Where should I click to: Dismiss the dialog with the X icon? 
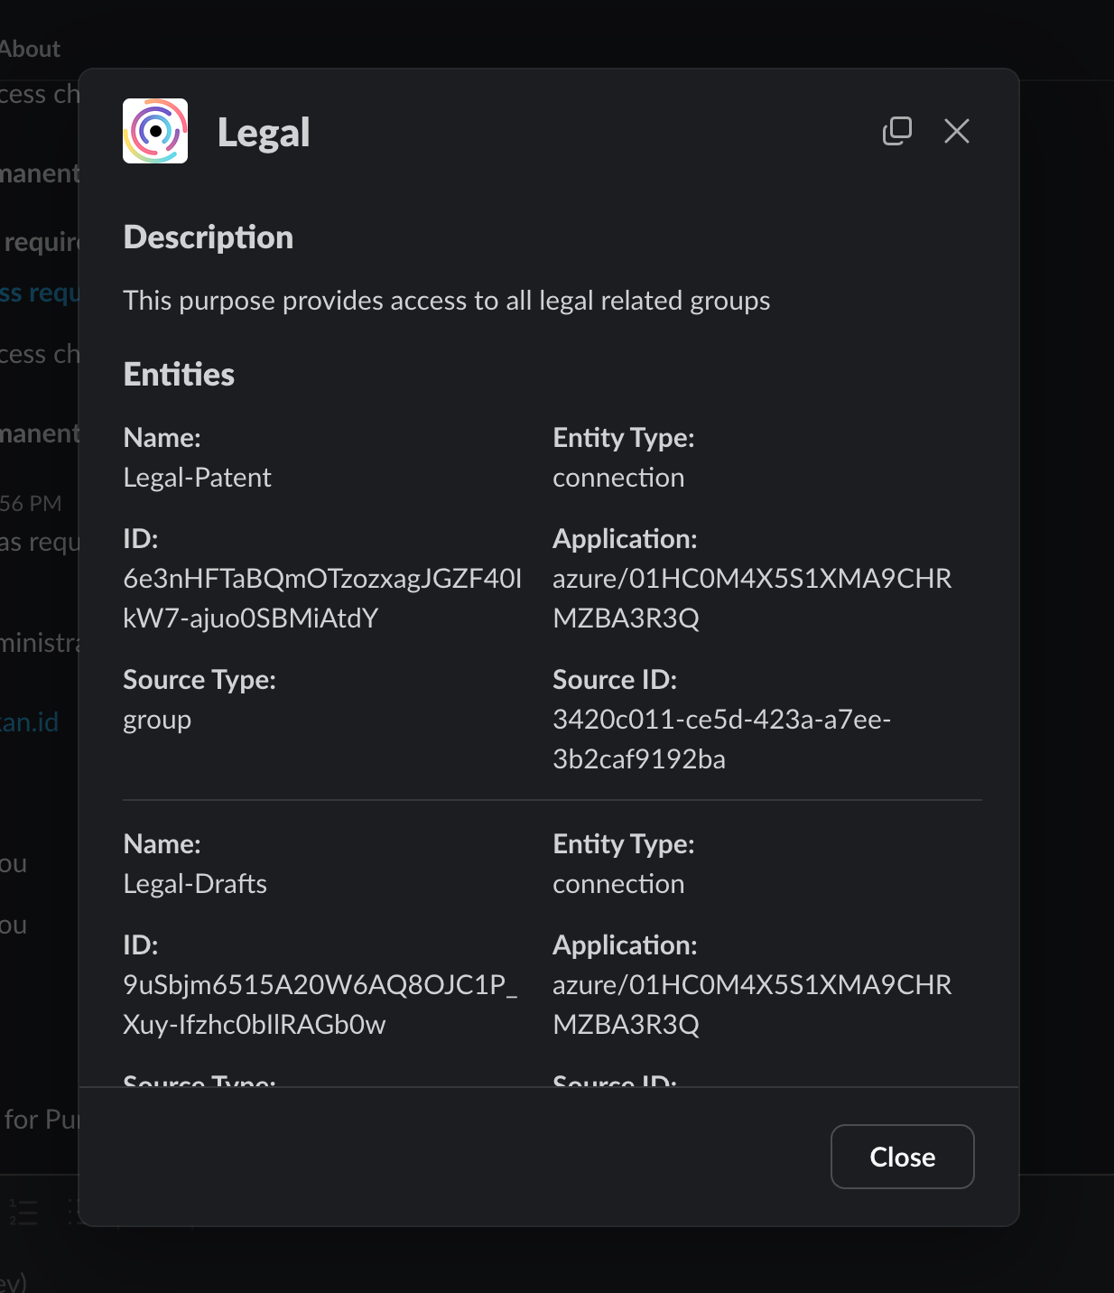point(956,131)
